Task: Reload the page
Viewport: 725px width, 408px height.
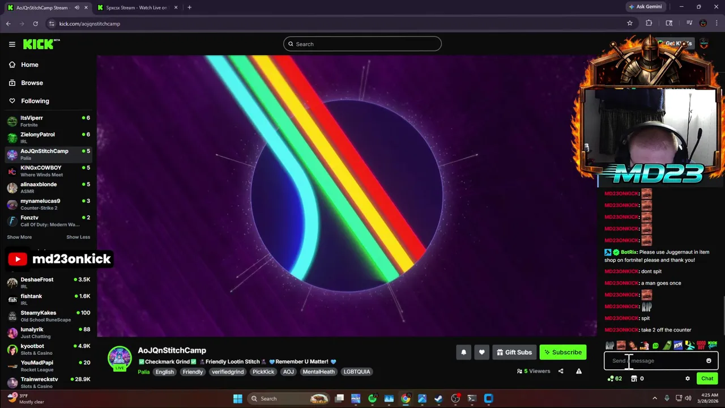Action: (x=35, y=23)
